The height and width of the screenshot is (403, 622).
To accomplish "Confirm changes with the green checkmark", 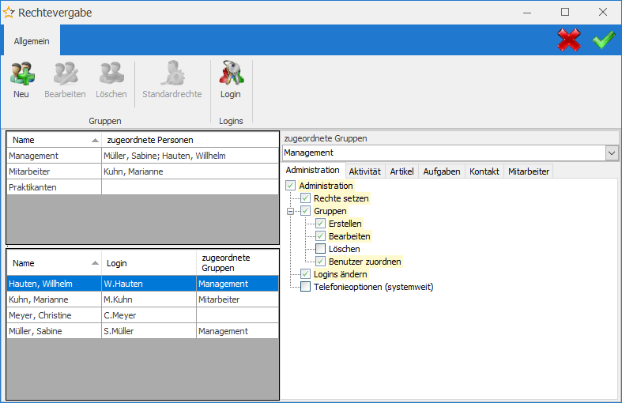I will (x=604, y=40).
